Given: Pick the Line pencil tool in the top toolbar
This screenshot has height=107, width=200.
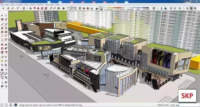Looking at the screenshot, I should click(x=12, y=8).
